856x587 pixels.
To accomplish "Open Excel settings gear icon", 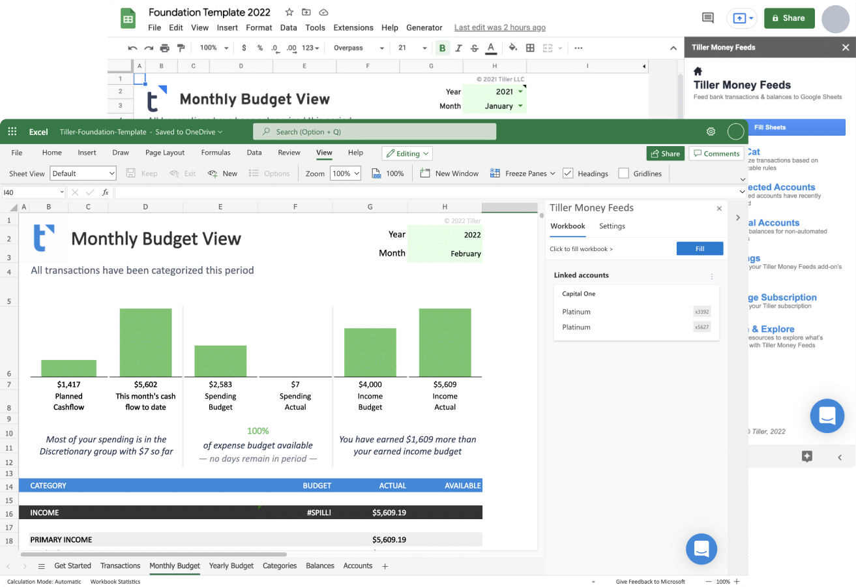I will click(x=711, y=132).
